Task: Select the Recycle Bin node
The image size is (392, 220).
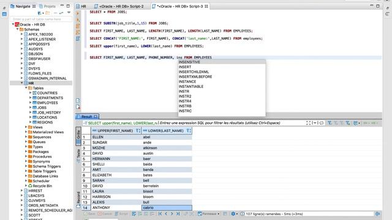Action: (x=42, y=186)
